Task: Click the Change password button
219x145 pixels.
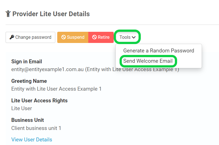Action: coord(30,37)
